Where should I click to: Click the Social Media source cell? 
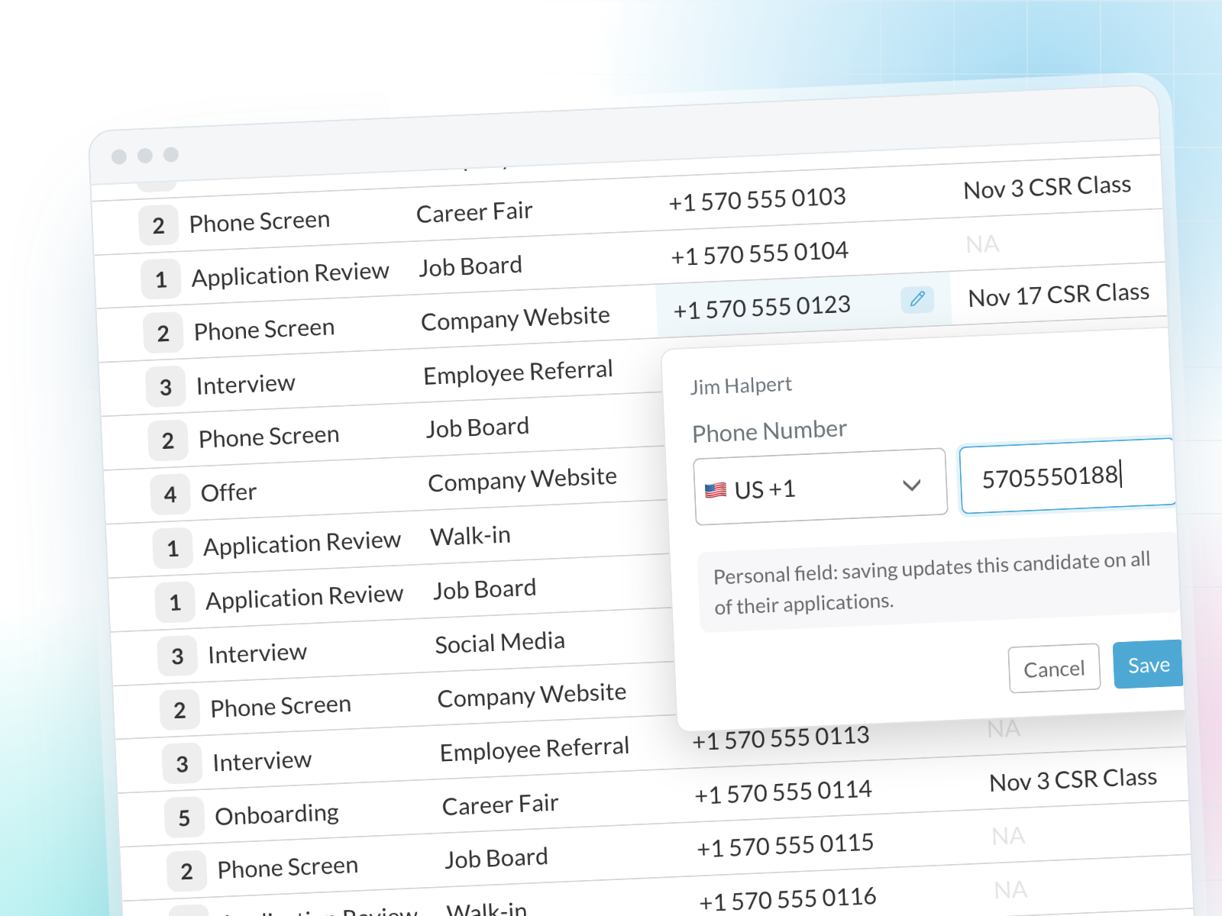499,643
